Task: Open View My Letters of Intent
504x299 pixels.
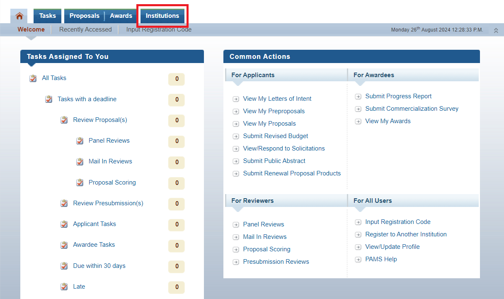Action: 277,99
